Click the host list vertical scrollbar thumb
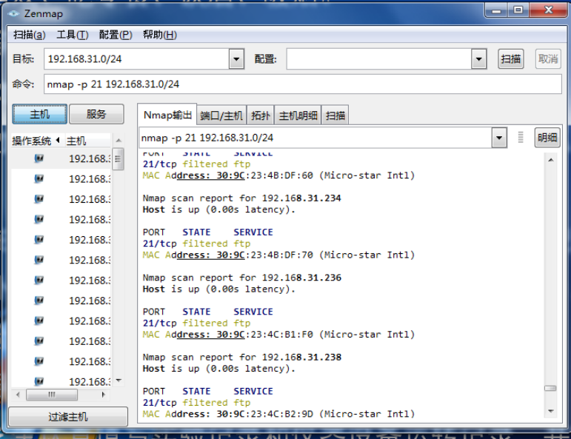 click(x=118, y=158)
